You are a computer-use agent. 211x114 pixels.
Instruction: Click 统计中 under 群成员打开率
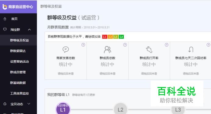click(149, 64)
